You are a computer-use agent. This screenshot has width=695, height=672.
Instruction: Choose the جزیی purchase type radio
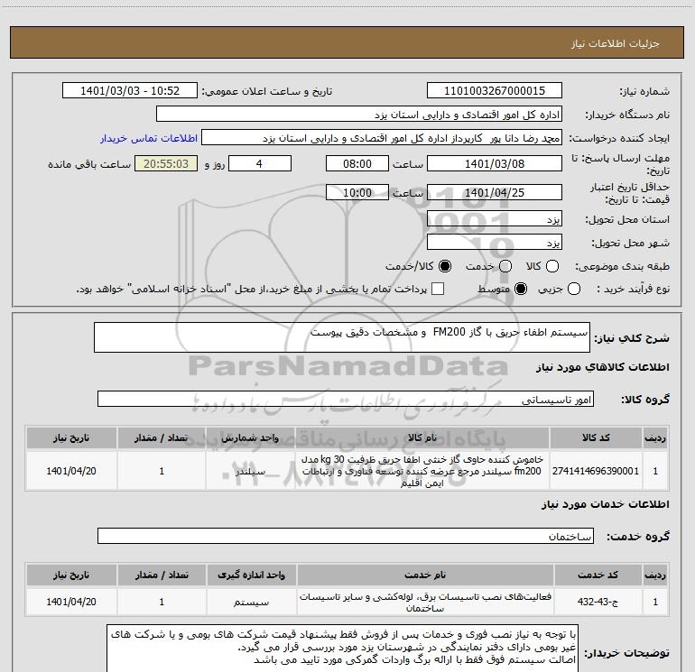pyautogui.click(x=574, y=290)
